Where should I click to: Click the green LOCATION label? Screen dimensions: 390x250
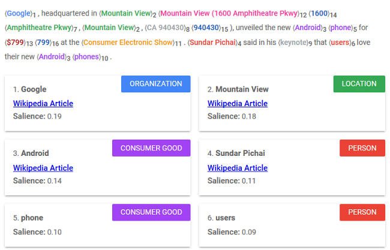click(359, 84)
